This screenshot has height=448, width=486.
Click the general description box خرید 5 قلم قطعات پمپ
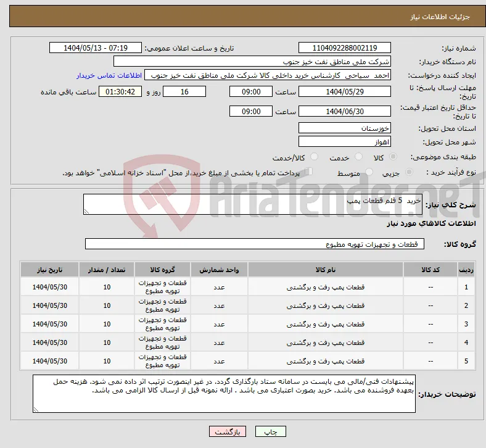[x=253, y=204]
